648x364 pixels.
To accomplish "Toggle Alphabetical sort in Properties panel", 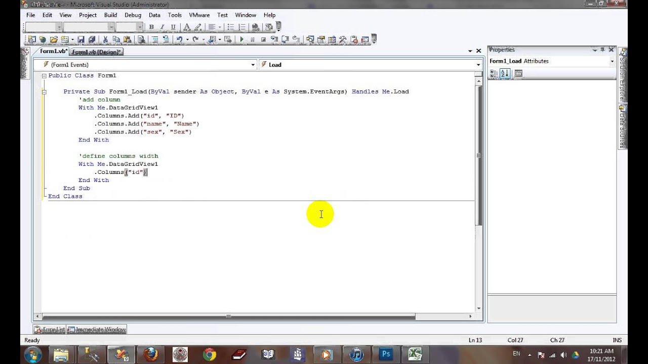I will click(505, 73).
